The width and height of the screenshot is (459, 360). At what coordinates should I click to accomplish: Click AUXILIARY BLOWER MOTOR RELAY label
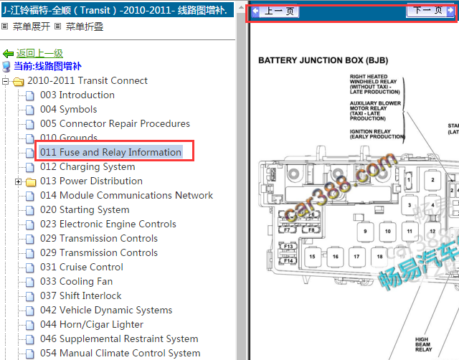pyautogui.click(x=375, y=111)
